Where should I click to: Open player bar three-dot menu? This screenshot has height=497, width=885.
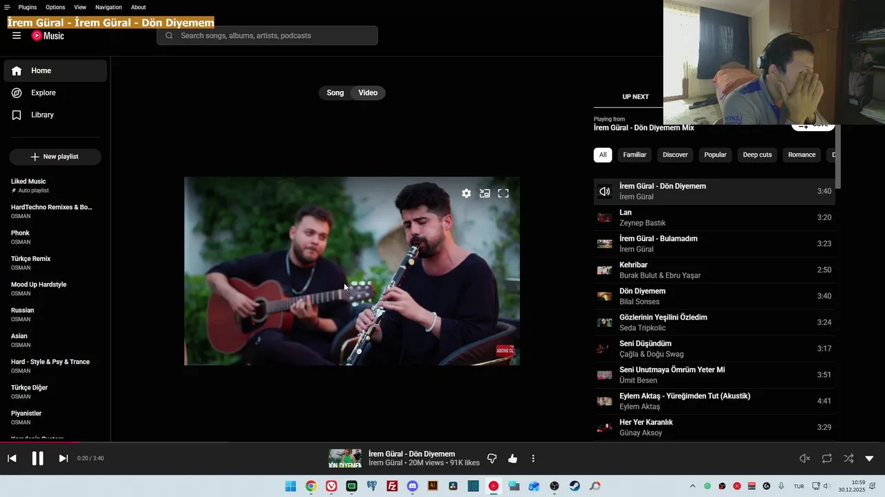tap(533, 458)
